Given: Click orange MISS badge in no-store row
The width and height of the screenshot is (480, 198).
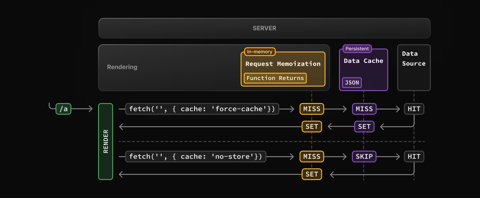Looking at the screenshot, I should (x=312, y=157).
